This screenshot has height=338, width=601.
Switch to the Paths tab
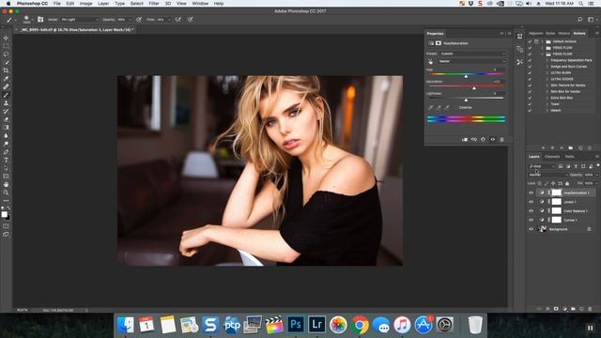[x=570, y=157]
